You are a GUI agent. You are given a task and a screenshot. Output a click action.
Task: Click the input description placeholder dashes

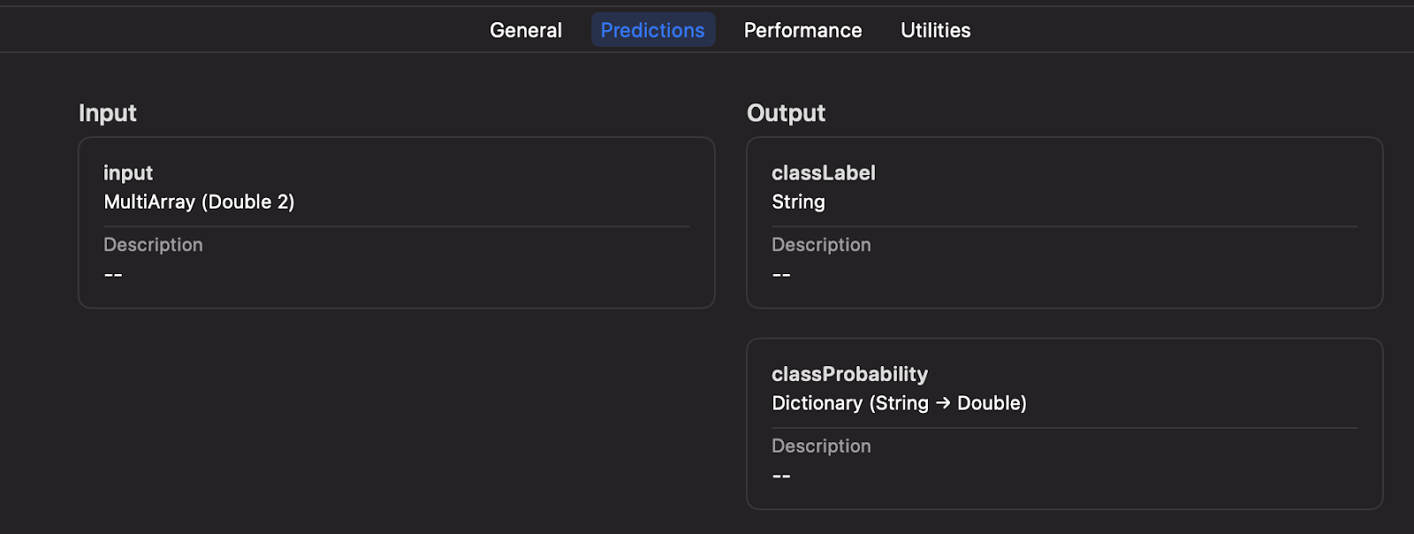[x=113, y=275]
